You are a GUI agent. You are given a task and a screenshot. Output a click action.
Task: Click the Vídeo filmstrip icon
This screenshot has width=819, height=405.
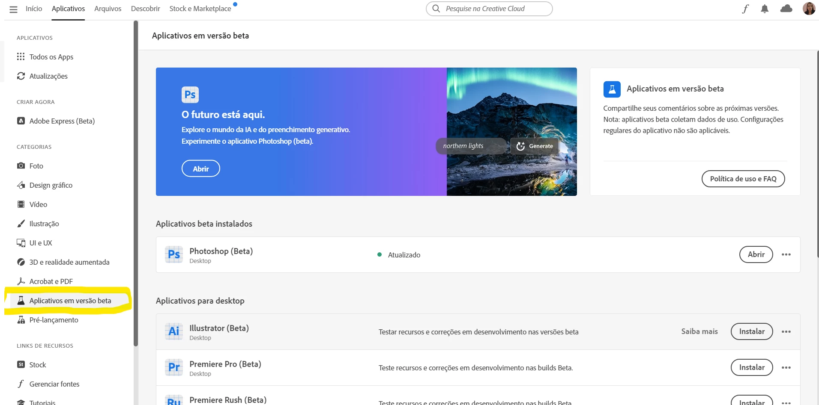21,204
